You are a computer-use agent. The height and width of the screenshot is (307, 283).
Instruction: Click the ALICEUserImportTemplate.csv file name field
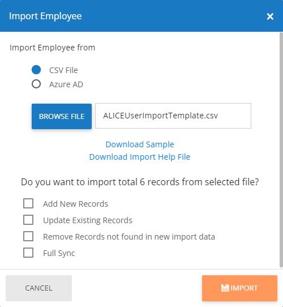tap(173, 116)
